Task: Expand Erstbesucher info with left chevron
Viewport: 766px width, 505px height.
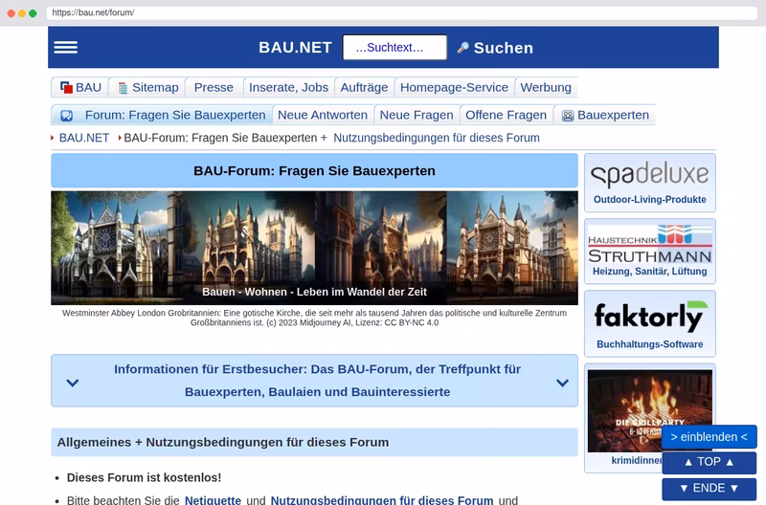Action: pyautogui.click(x=73, y=383)
